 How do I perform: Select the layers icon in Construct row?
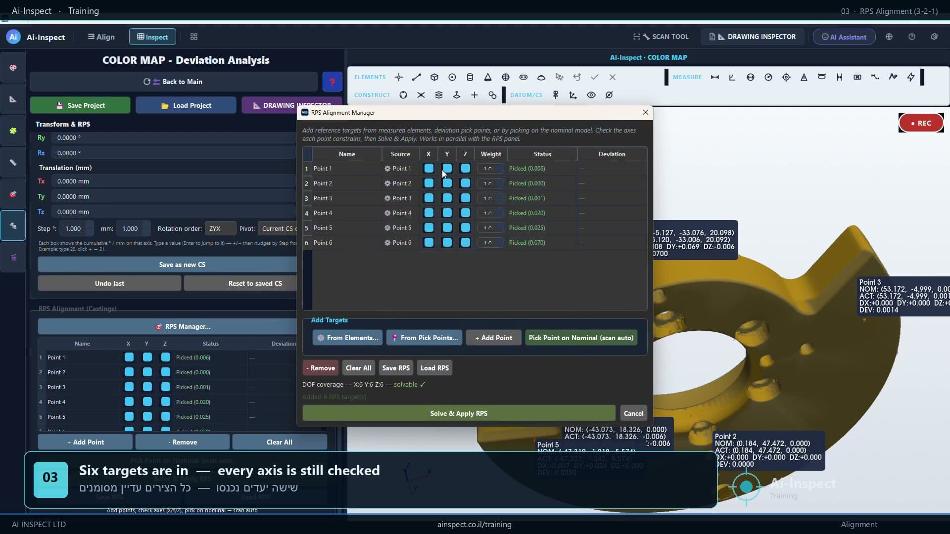click(x=438, y=95)
